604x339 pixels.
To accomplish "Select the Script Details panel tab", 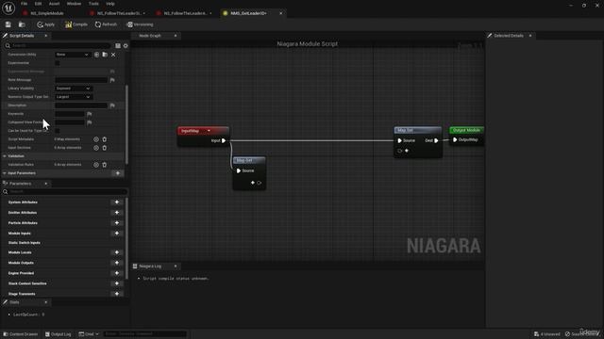I will click(x=22, y=36).
